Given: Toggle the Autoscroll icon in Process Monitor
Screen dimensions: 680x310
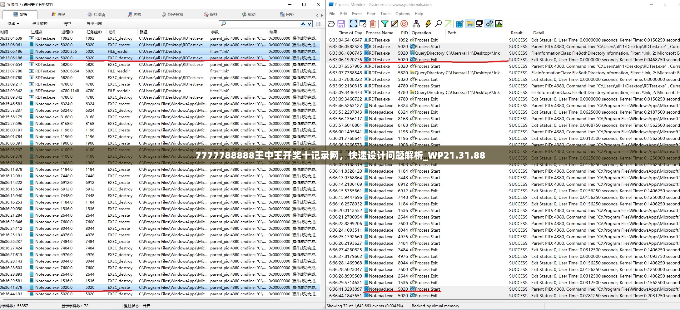Looking at the screenshot, I should (x=363, y=24).
